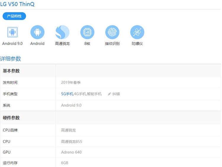Click the 8核 caption text
This screenshot has height=167, width=222.
tap(87, 44)
